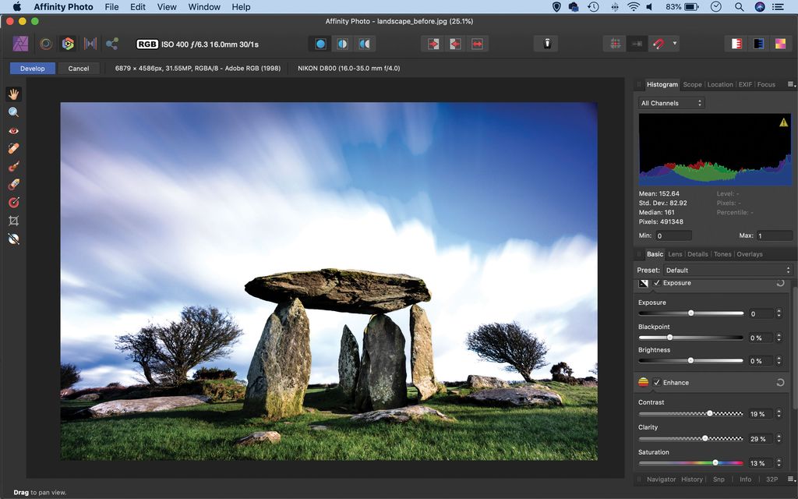Click the trash icon in the toolbar

pyautogui.click(x=546, y=44)
